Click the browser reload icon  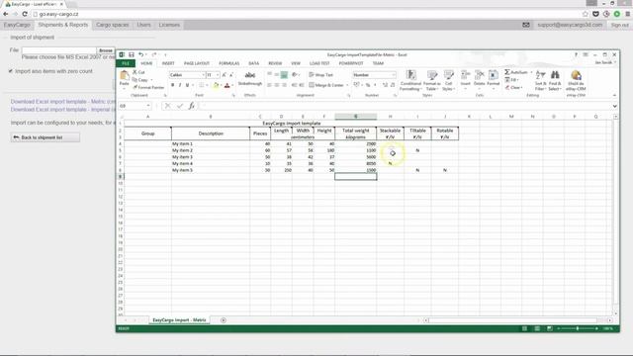[x=24, y=14]
